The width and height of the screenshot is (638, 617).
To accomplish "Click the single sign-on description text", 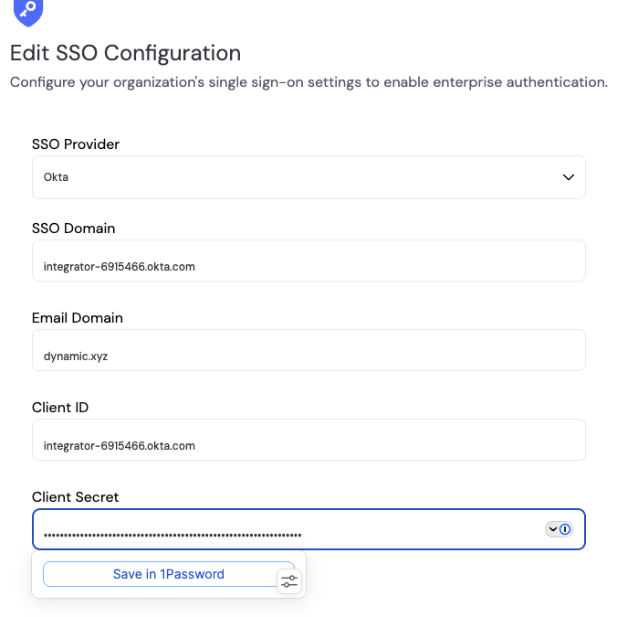I will pos(309,82).
